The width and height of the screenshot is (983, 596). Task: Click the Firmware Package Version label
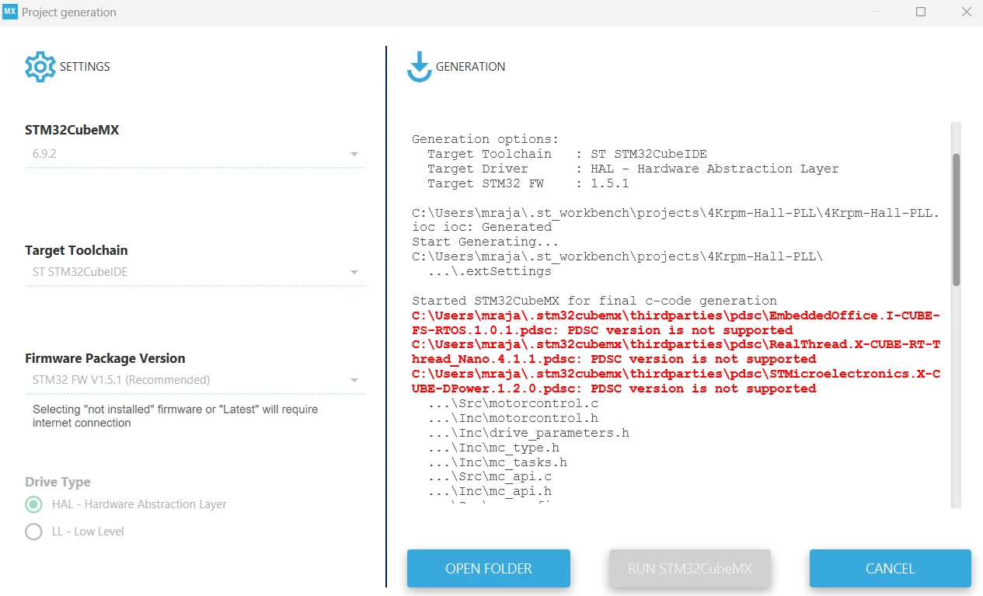(105, 358)
